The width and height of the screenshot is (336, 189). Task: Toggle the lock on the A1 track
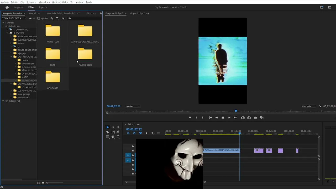coord(133,160)
